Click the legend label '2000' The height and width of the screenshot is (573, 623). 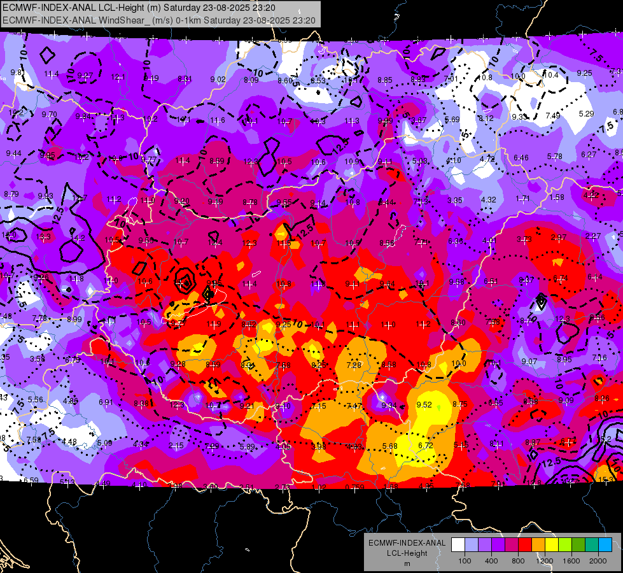(598, 561)
